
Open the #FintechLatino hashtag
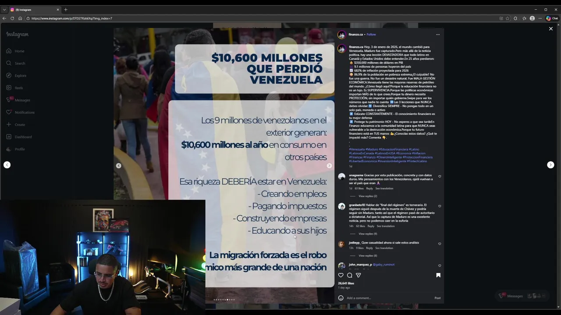[417, 161]
